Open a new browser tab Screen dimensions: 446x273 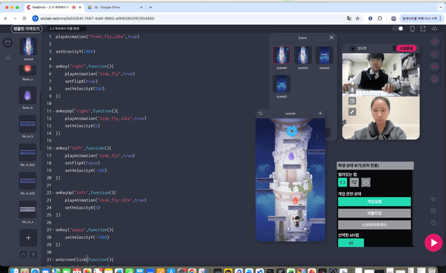click(x=151, y=8)
